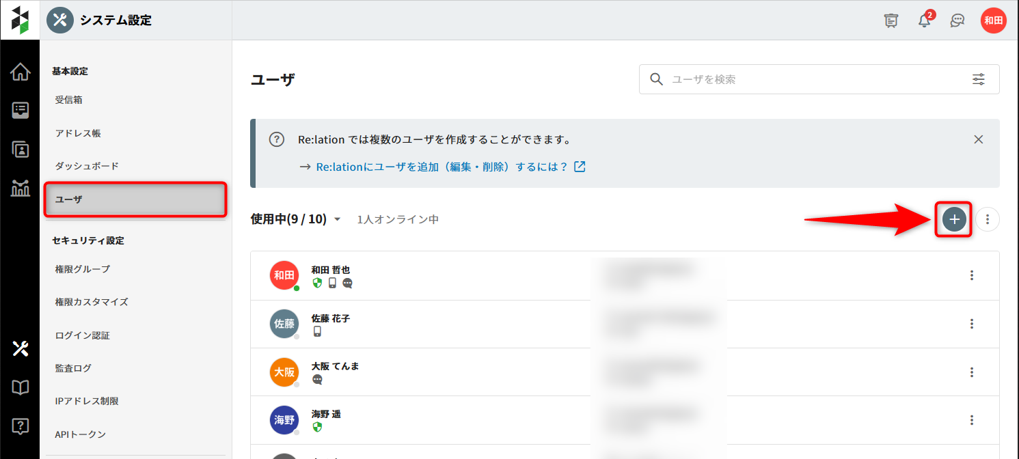Click the 和田 profile avatar in header
This screenshot has height=459, width=1019.
(993, 20)
